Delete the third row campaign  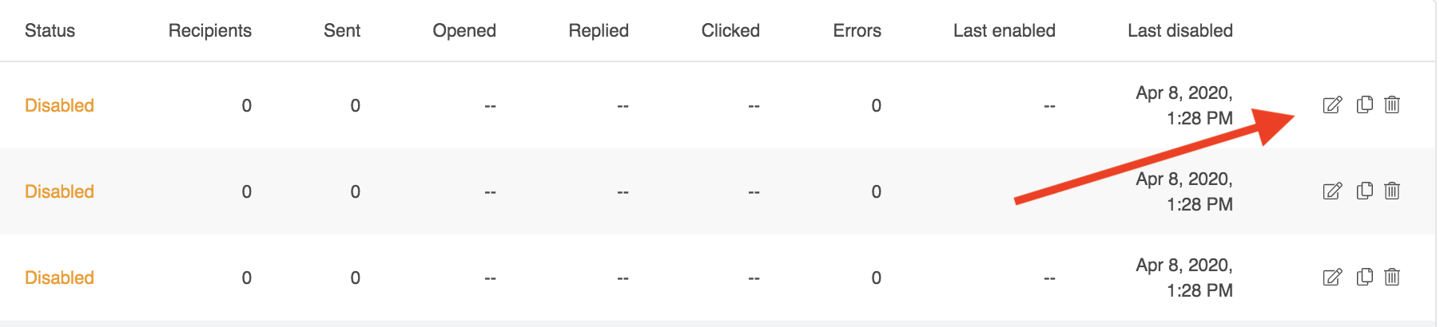(1392, 277)
